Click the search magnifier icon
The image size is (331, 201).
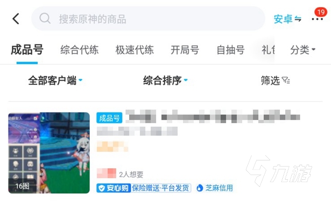click(x=45, y=18)
